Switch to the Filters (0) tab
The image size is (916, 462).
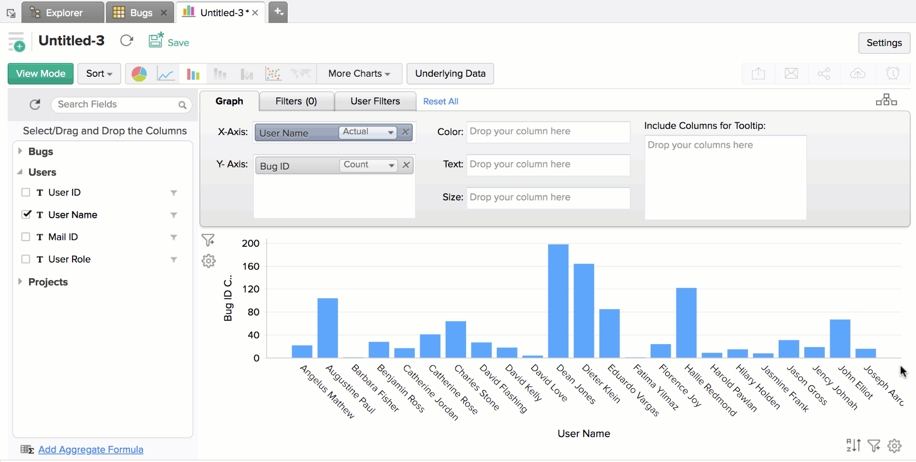point(296,101)
